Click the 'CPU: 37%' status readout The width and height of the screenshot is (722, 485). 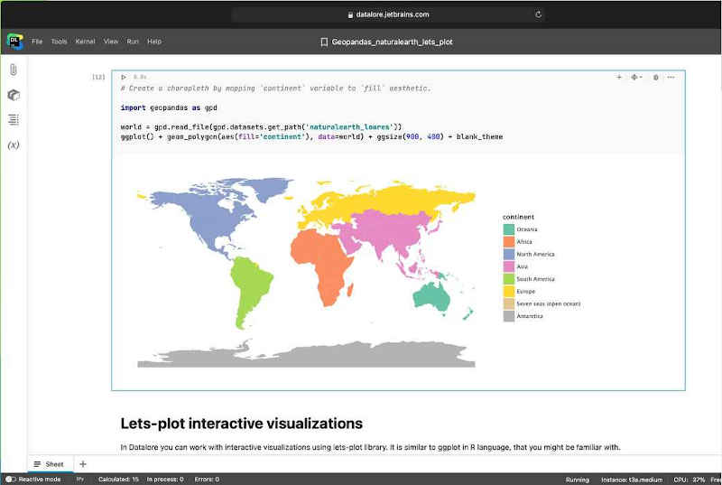click(690, 480)
